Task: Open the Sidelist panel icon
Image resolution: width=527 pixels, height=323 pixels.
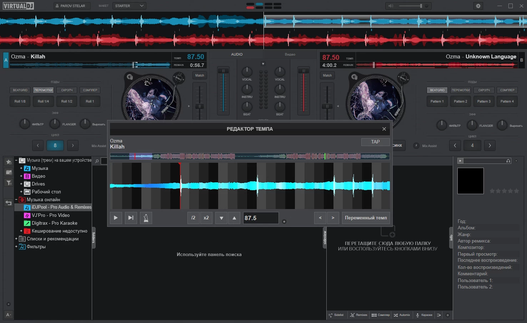Action: coord(336,315)
